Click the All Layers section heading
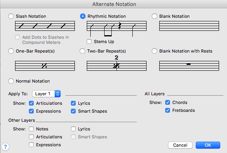This screenshot has height=153, width=227. tap(155, 94)
